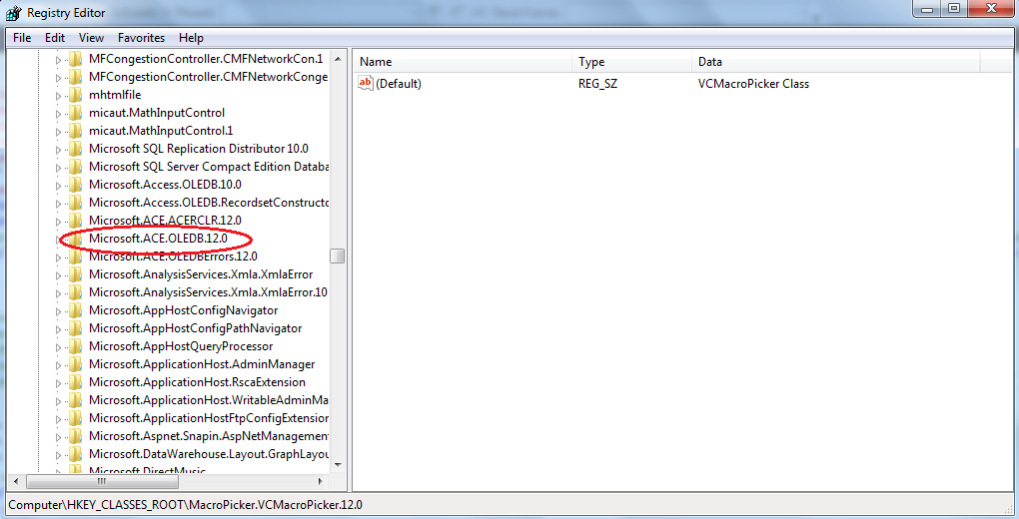The image size is (1019, 519).
Task: Click folder icon of Microsoft.ACE.OLEDB.12.0
Action: click(x=75, y=239)
